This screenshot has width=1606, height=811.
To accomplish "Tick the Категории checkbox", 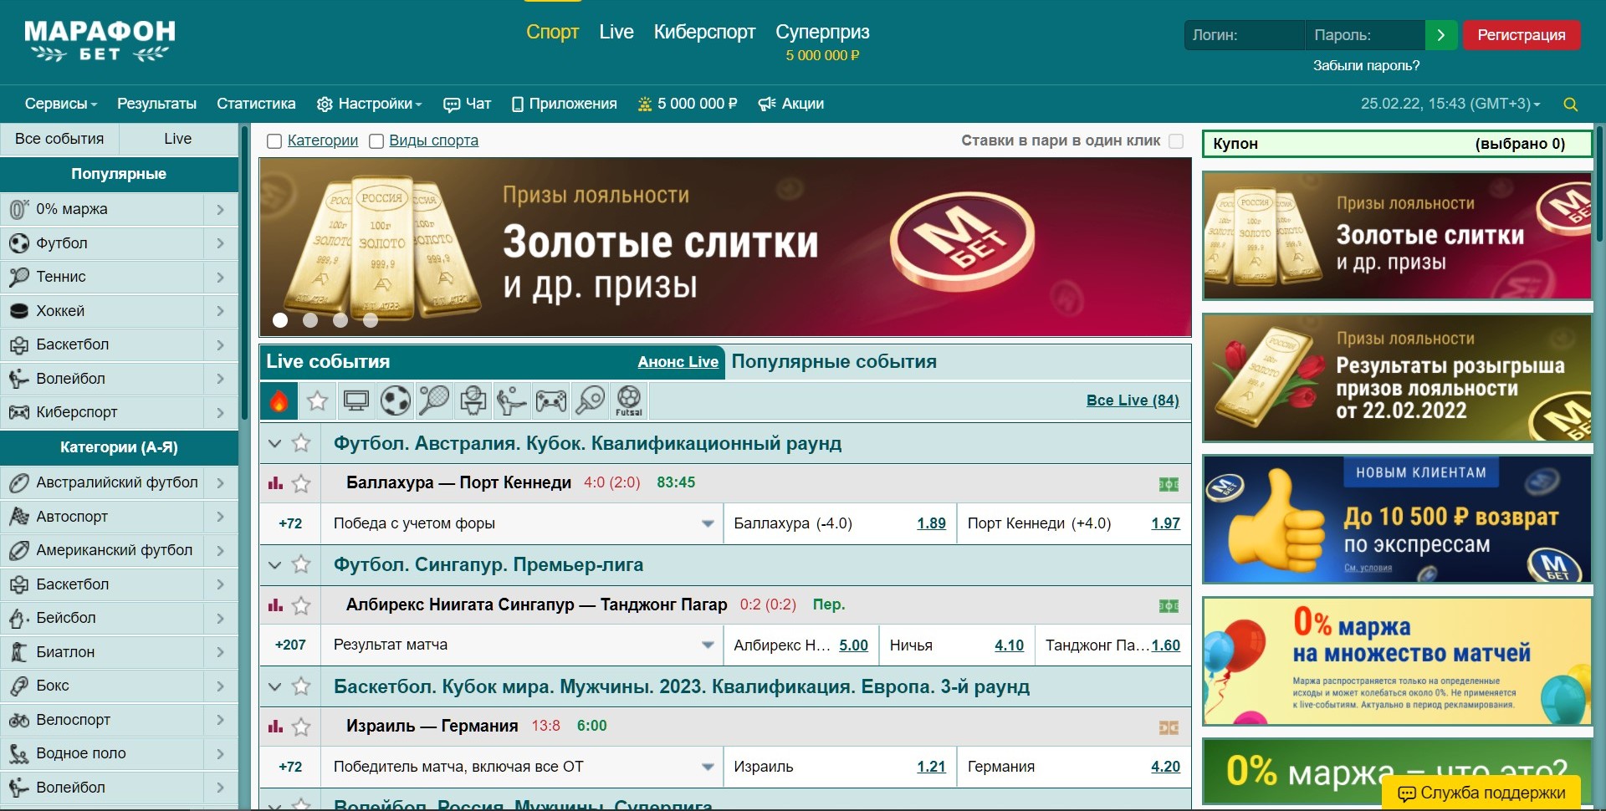I will 274,141.
